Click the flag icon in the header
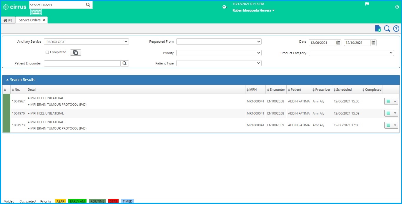The width and height of the screenshot is (402, 204). [x=366, y=4]
